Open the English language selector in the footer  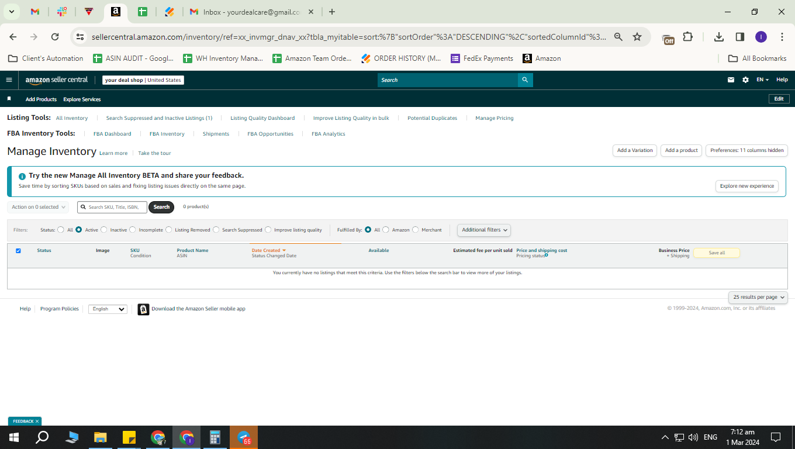(108, 309)
